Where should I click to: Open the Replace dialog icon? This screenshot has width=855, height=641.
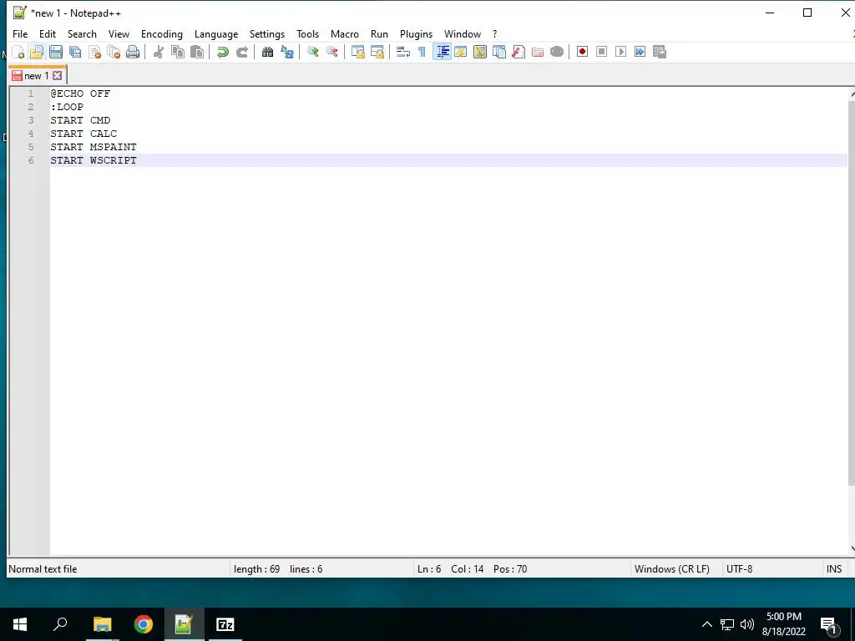pyautogui.click(x=287, y=52)
